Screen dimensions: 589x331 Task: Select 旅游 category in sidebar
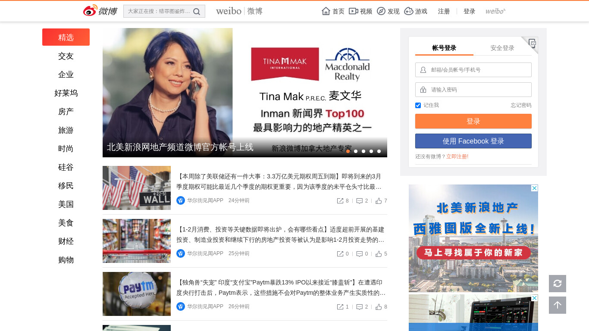[66, 130]
